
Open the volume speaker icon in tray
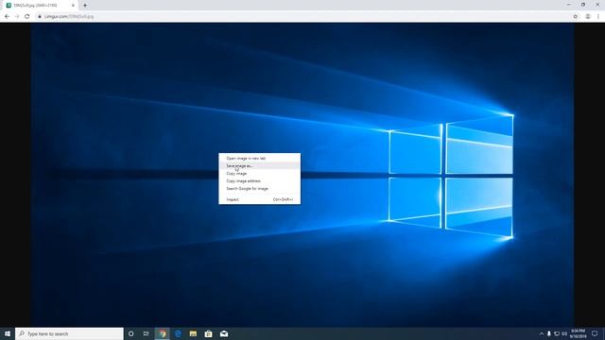pos(564,333)
